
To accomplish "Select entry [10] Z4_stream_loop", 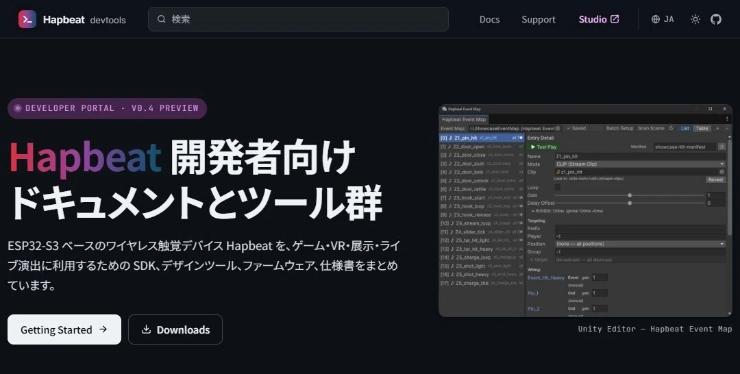I will [x=482, y=223].
